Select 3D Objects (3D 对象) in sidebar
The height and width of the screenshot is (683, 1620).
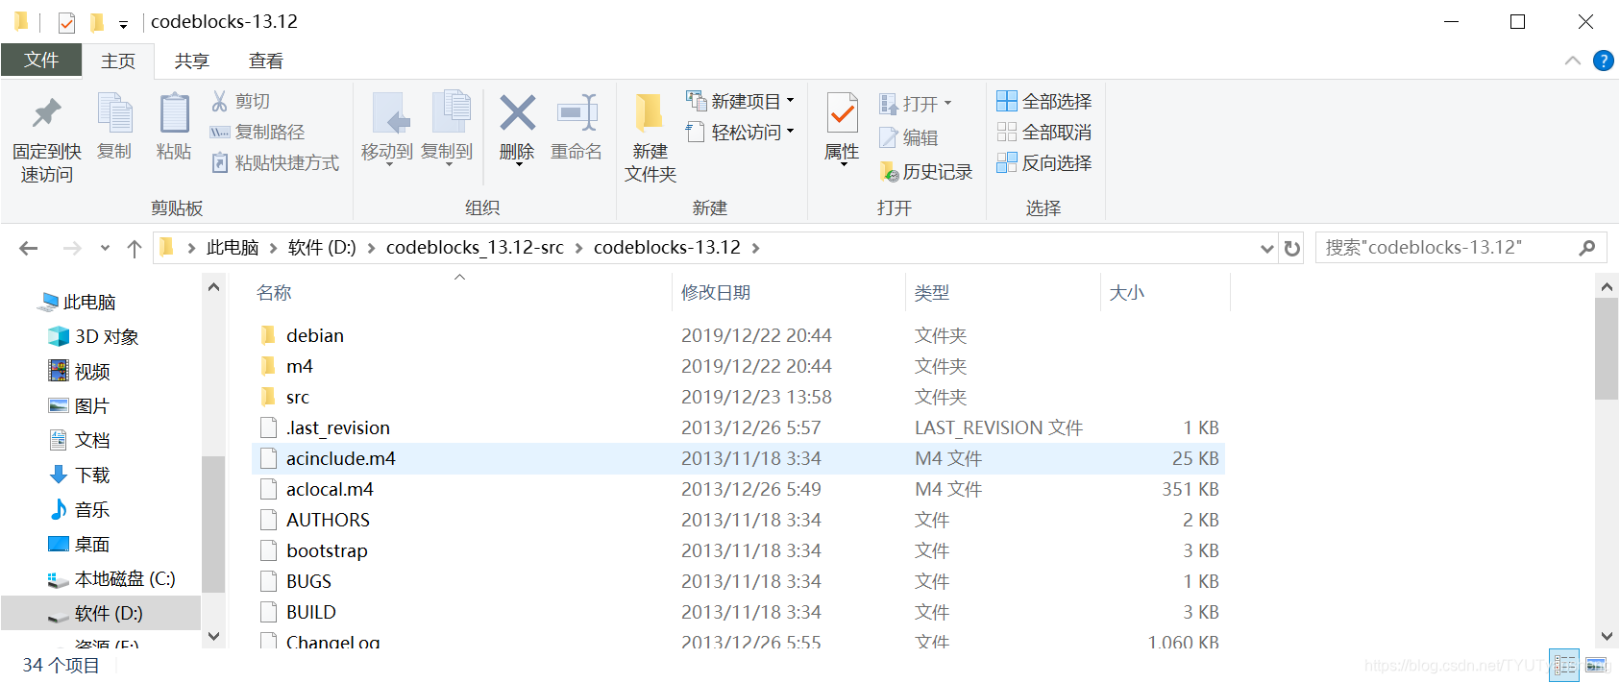pos(94,336)
